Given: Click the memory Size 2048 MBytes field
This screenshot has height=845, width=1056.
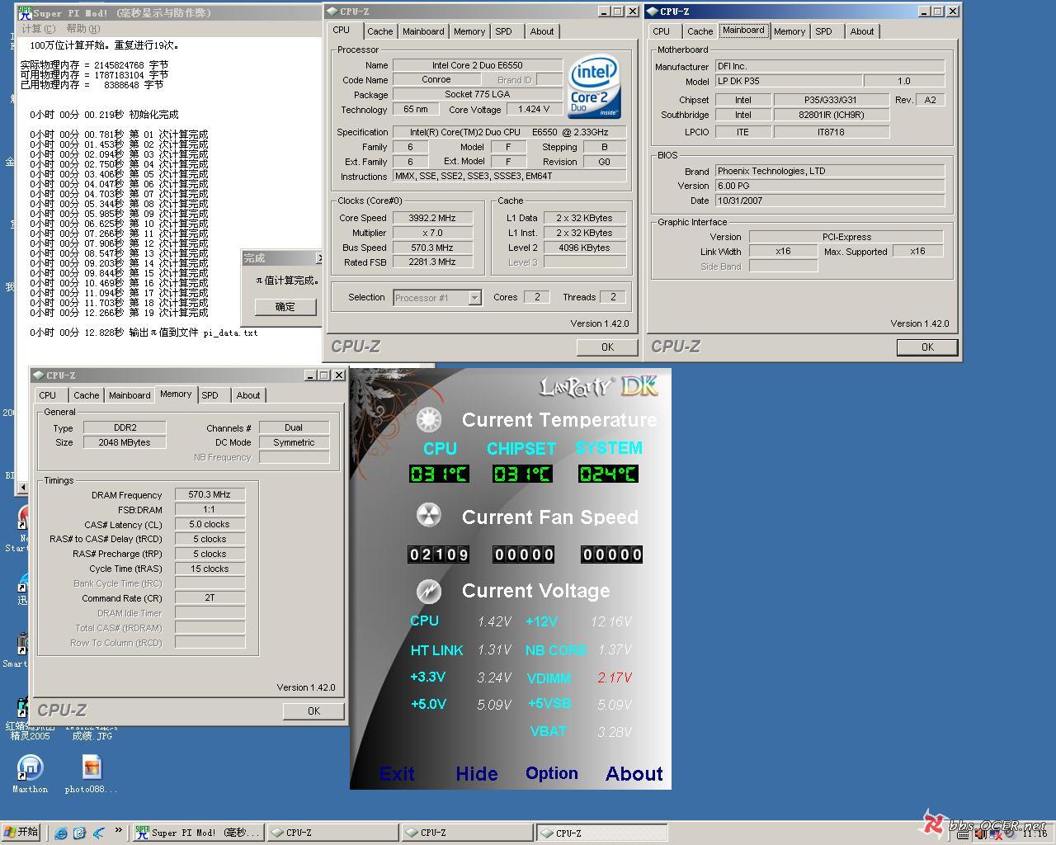Looking at the screenshot, I should coord(125,442).
